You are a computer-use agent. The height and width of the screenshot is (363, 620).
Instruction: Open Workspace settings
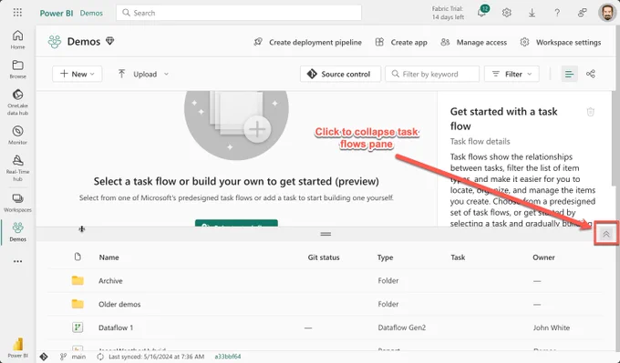[561, 42]
